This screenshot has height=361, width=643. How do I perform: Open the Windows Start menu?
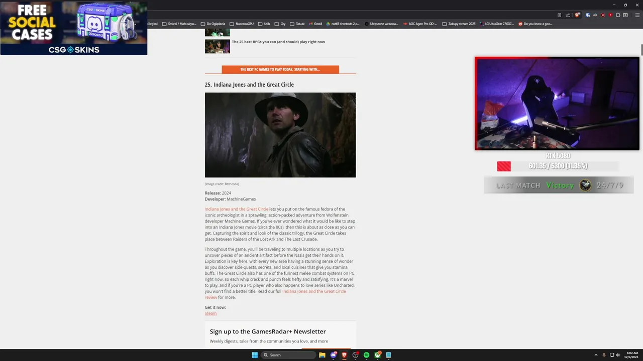pos(255,355)
